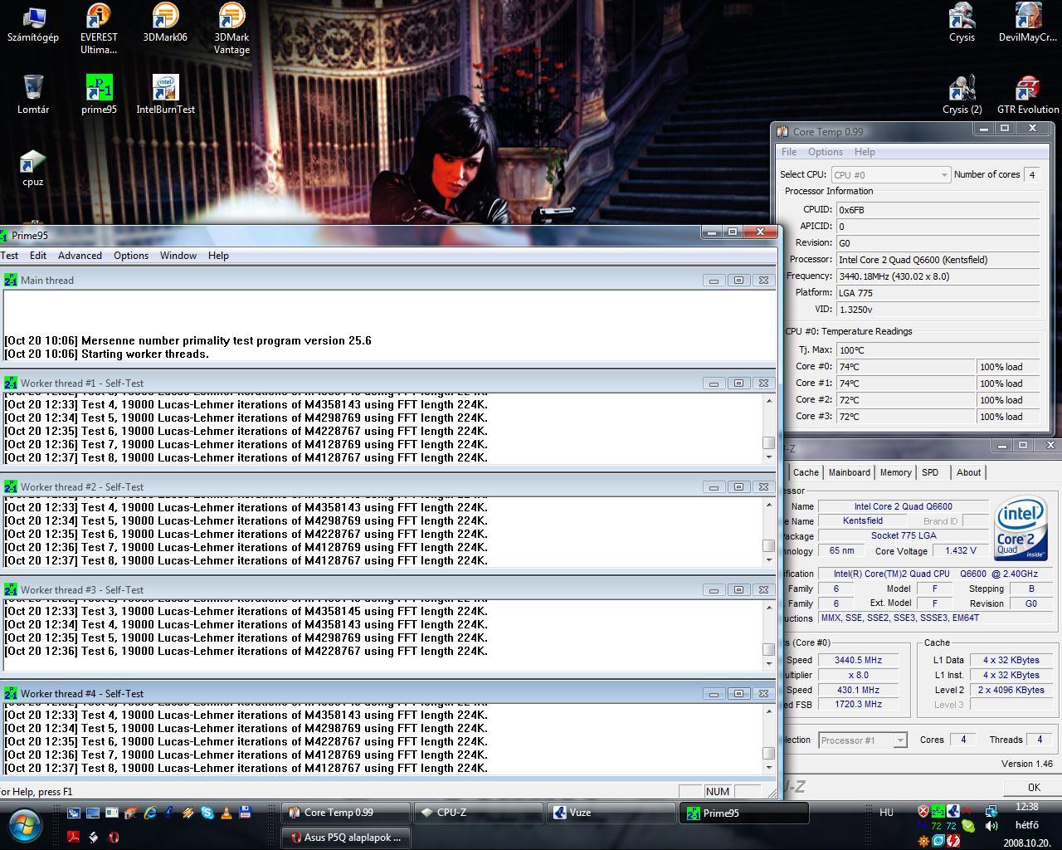Launch Opera browser from quick launch

(114, 837)
